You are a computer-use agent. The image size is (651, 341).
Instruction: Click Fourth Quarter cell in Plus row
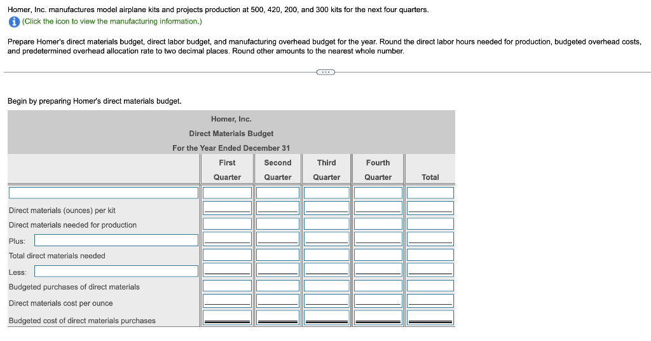[378, 239]
